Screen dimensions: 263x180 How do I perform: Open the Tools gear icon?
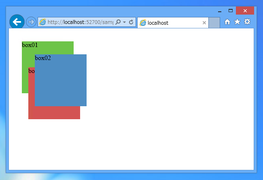[247, 21]
